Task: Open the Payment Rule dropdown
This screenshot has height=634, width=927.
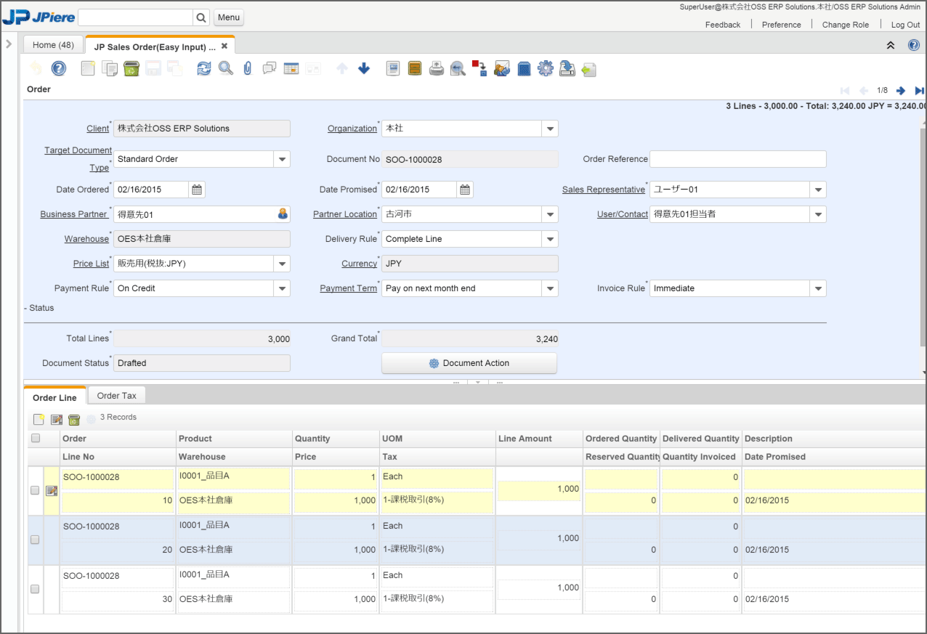Action: [282, 288]
